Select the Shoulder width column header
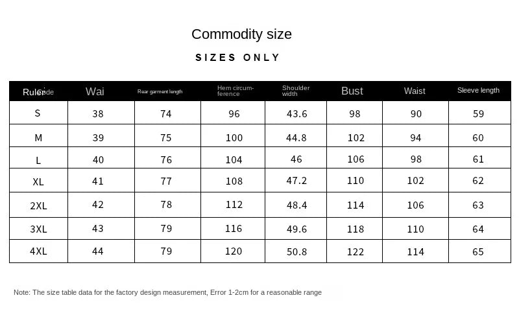Viewport: 519px width, 324px height. (296, 91)
